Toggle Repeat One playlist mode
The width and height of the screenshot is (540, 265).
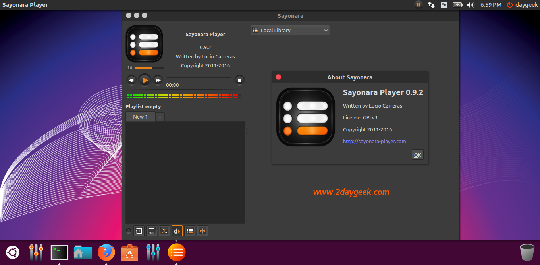point(139,231)
